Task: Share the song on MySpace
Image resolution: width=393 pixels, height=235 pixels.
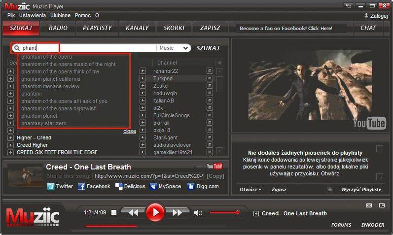Action: 165,186
